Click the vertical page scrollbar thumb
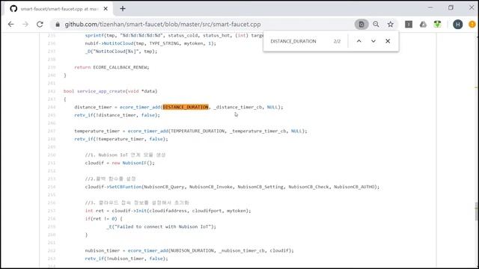 coord(476,211)
